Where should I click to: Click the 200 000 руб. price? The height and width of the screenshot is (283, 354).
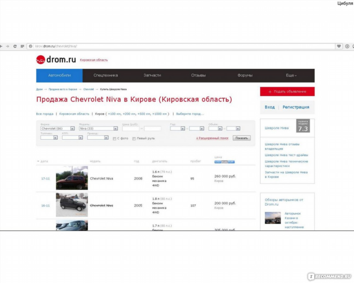tap(225, 203)
